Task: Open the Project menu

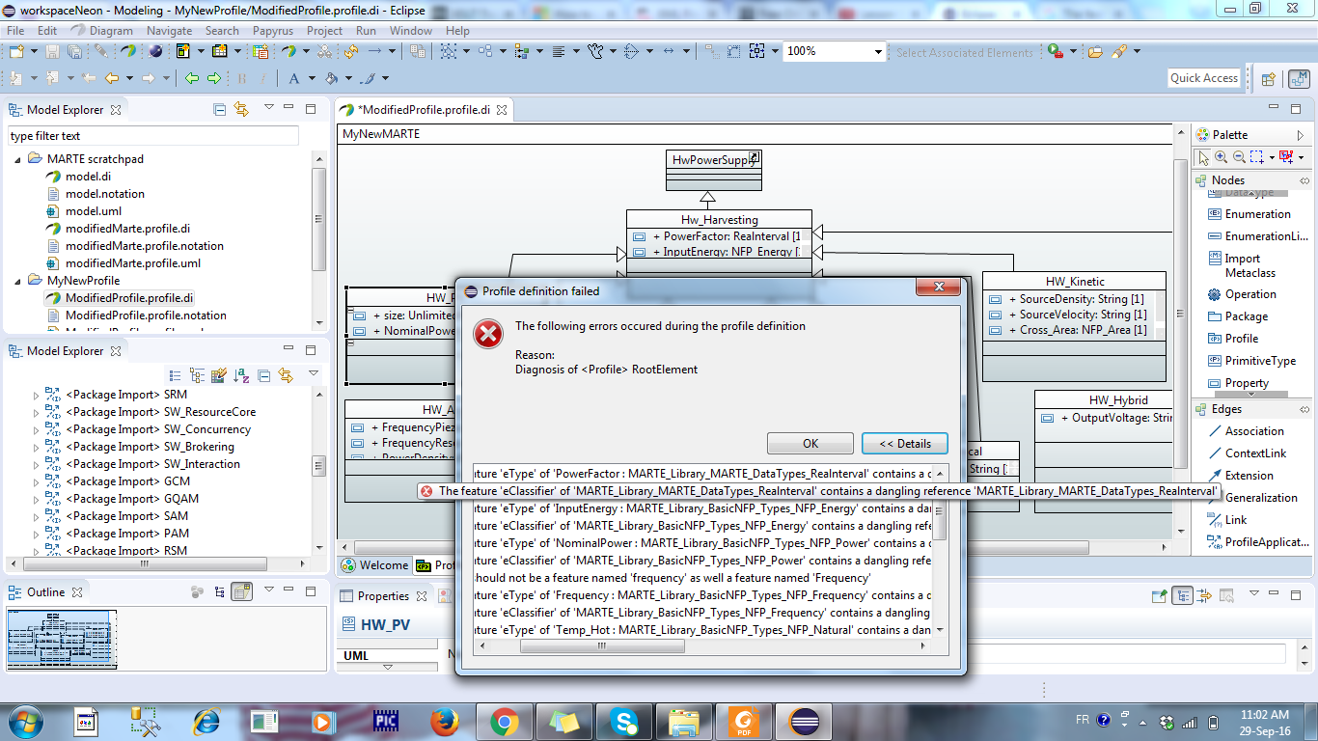Action: point(324,31)
